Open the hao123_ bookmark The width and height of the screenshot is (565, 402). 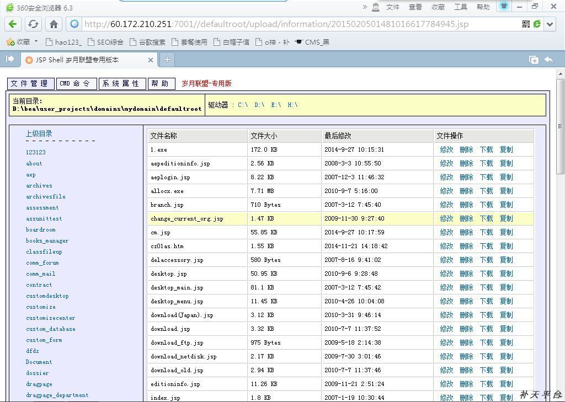[63, 42]
